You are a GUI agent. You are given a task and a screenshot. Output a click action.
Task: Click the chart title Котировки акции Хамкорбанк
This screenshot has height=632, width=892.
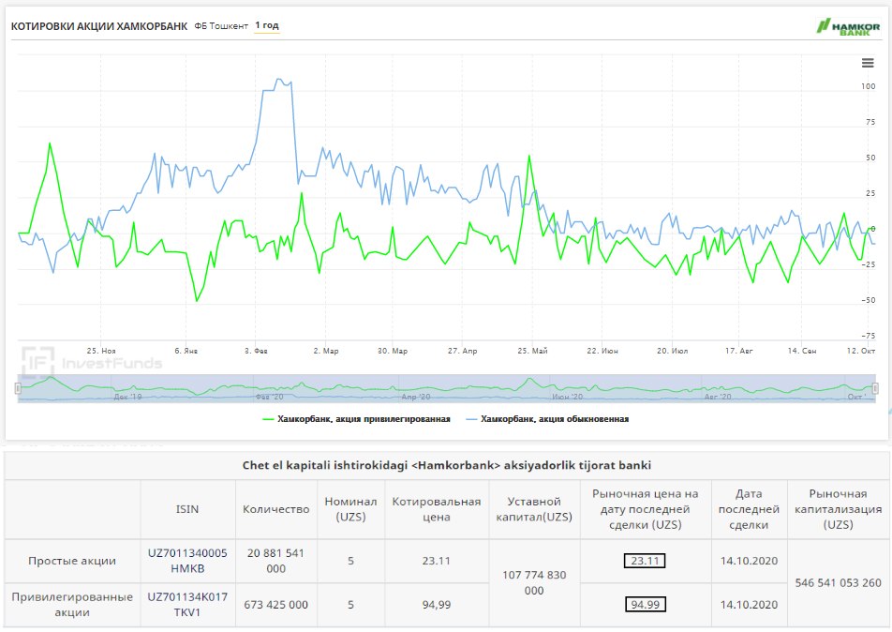coord(99,26)
